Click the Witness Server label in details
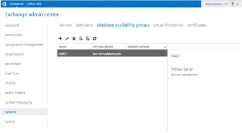 coord(182,69)
